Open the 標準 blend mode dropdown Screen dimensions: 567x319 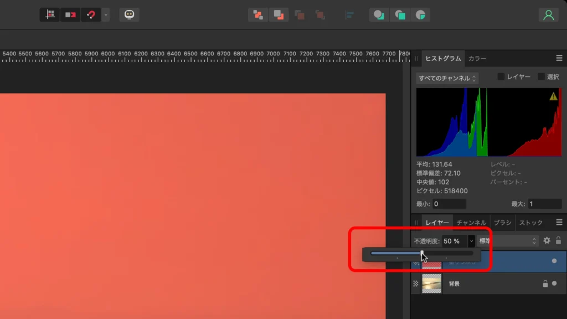click(x=506, y=240)
